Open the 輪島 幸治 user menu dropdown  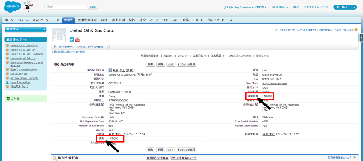(x=280, y=7)
